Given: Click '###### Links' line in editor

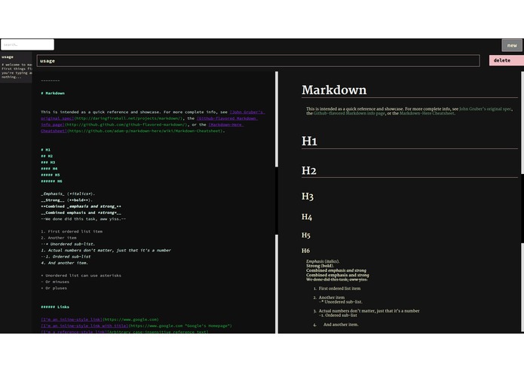Looking at the screenshot, I should [x=55, y=306].
